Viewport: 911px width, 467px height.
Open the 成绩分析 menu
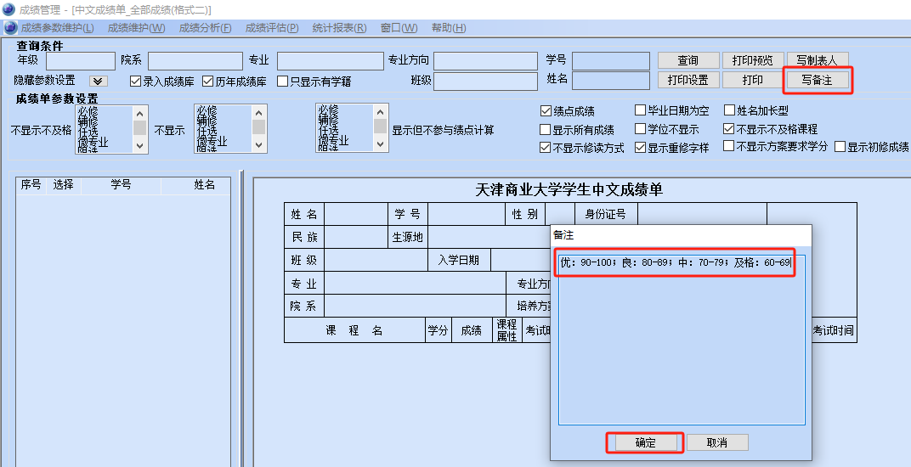pyautogui.click(x=205, y=28)
